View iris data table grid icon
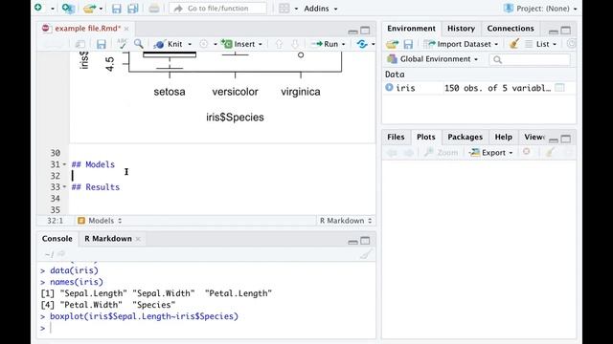 [559, 88]
